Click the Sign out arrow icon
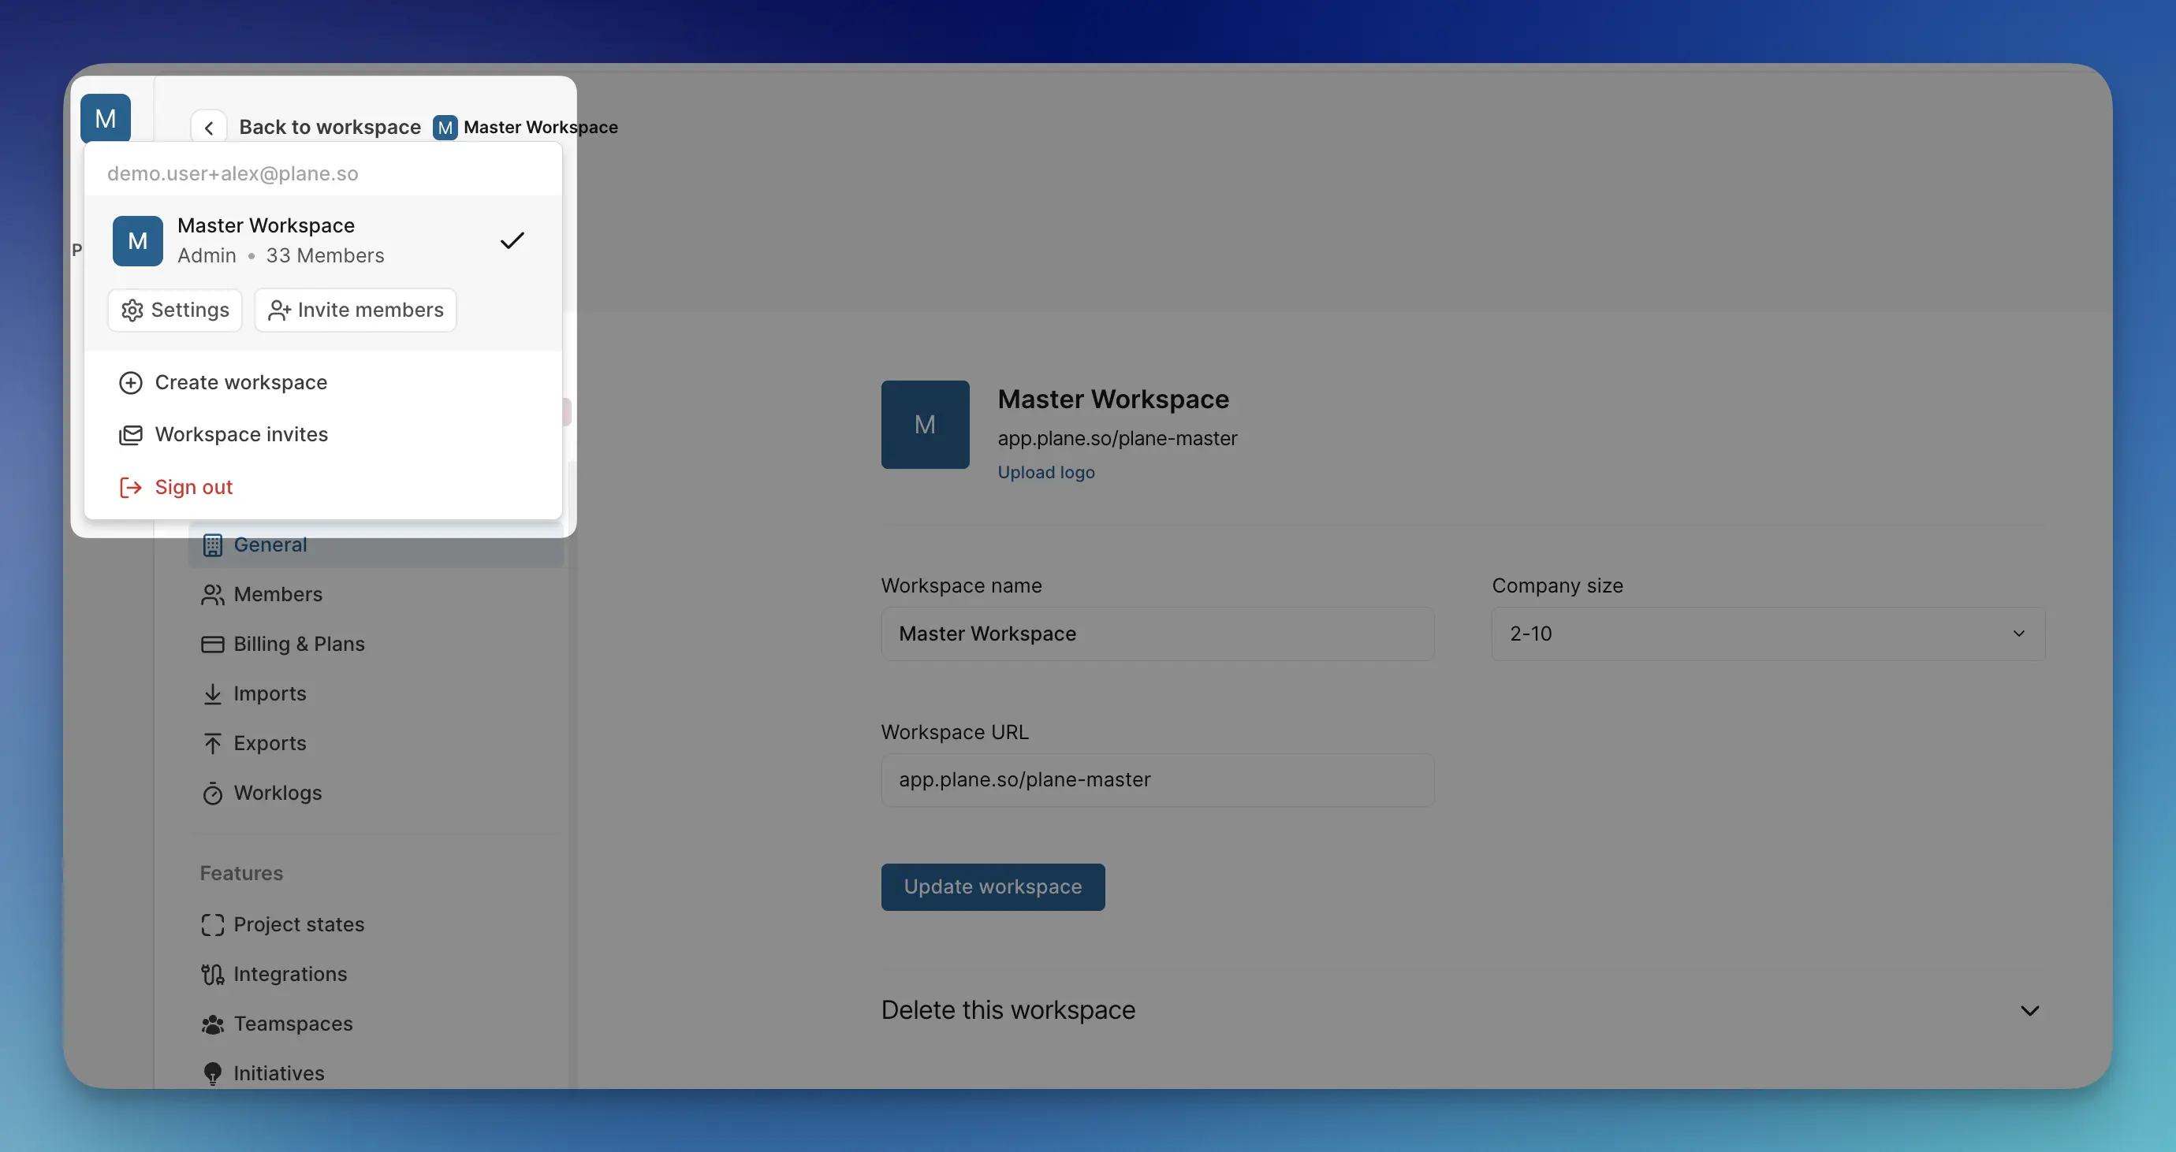The image size is (2176, 1152). click(130, 487)
